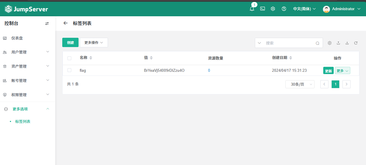Sort by 创建日期 column arrows
This screenshot has height=165, width=366.
[290, 58]
